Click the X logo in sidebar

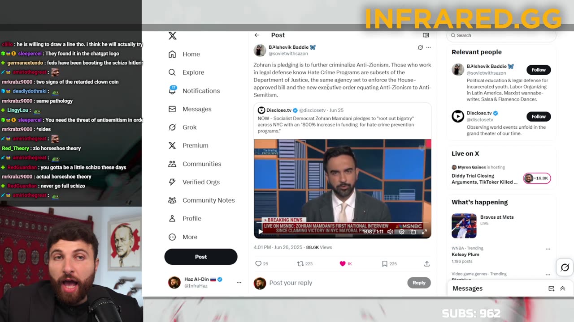pos(172,36)
